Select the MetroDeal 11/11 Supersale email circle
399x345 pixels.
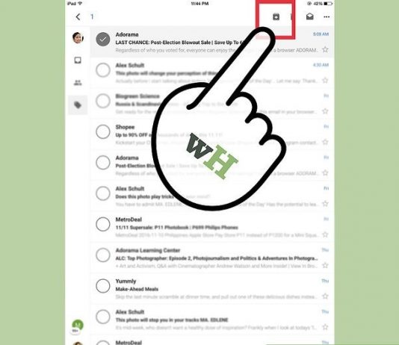[x=103, y=224]
